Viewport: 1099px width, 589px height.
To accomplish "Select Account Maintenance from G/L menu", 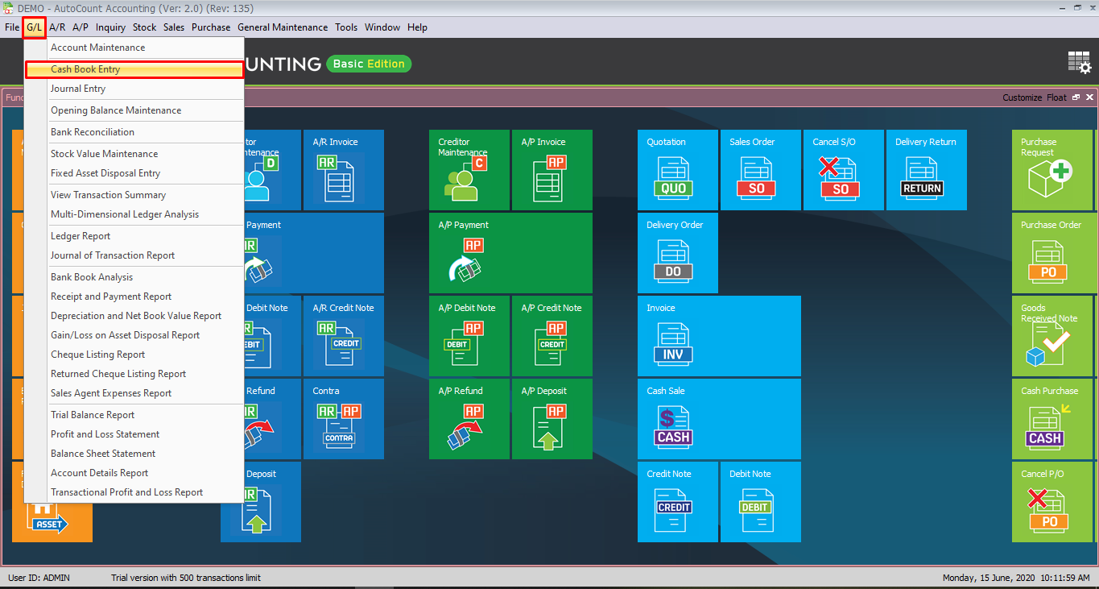I will click(x=134, y=48).
